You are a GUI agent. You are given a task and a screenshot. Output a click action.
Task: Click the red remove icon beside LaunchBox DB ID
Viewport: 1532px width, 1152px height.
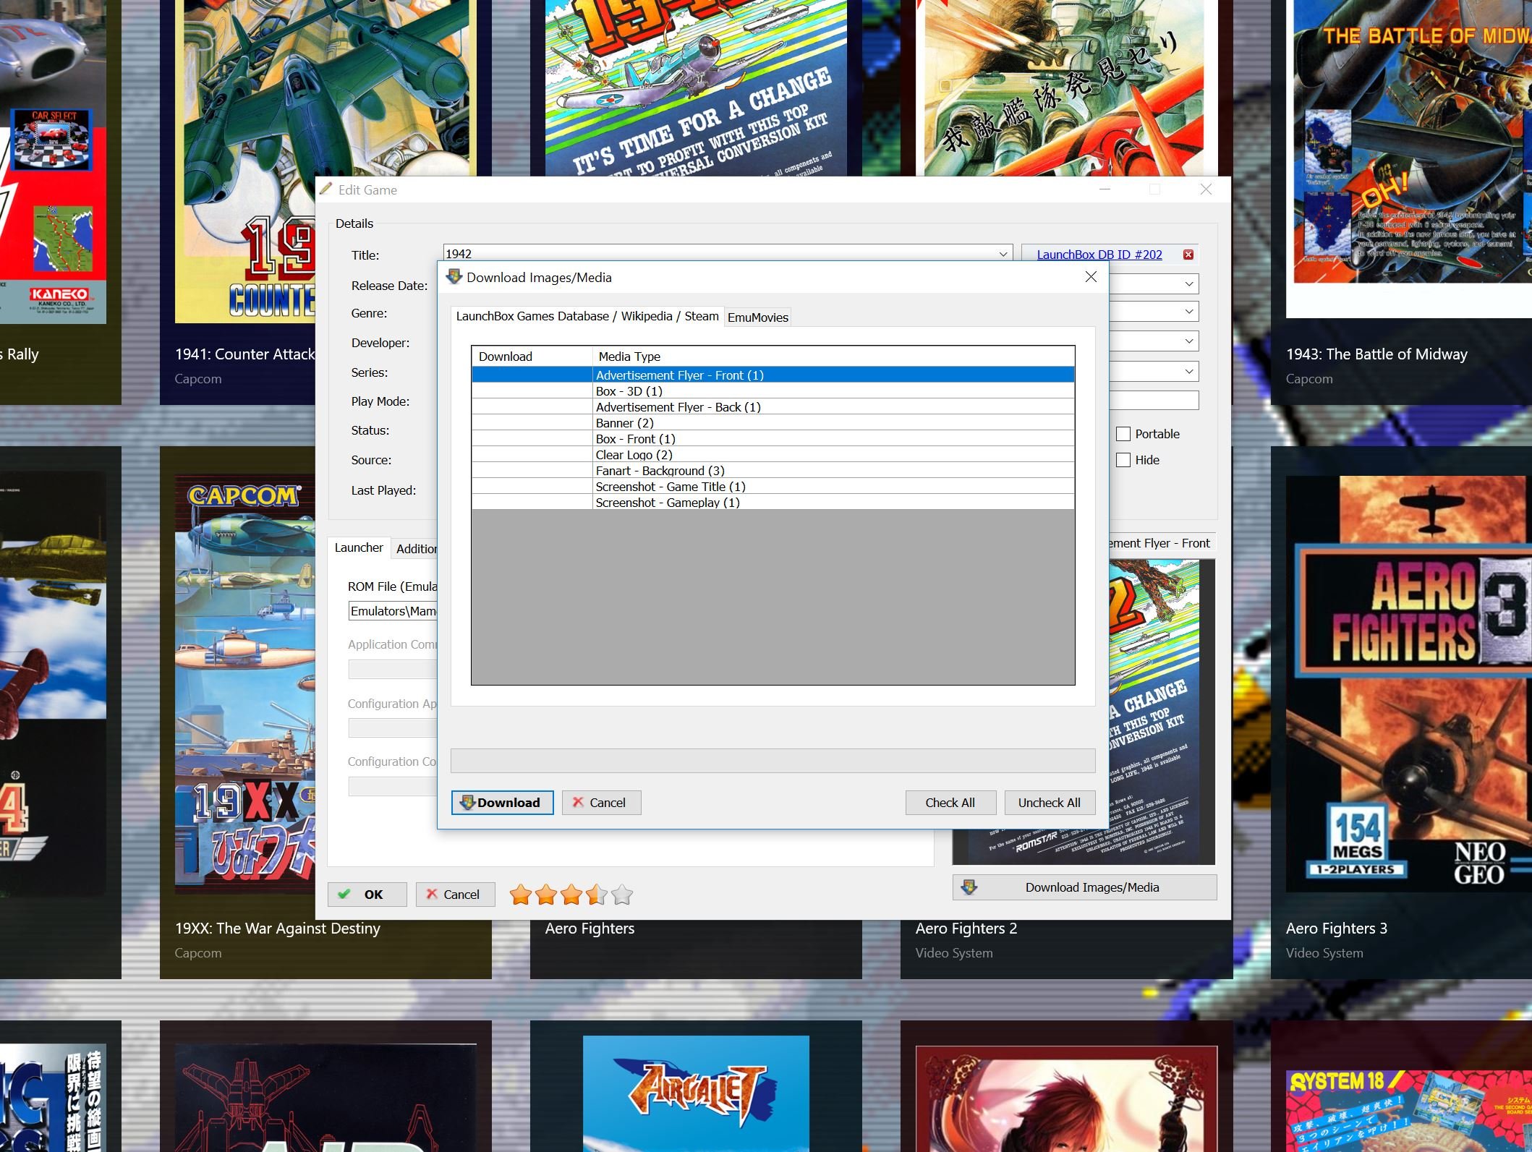[x=1188, y=255]
